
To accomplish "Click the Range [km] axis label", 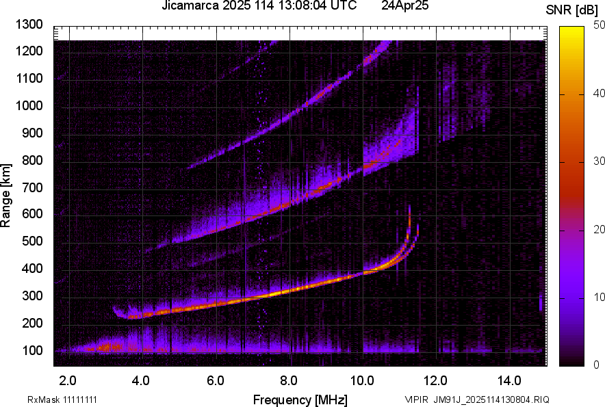I will tap(6, 195).
